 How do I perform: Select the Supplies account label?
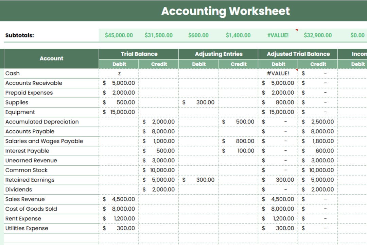[x=17, y=102]
